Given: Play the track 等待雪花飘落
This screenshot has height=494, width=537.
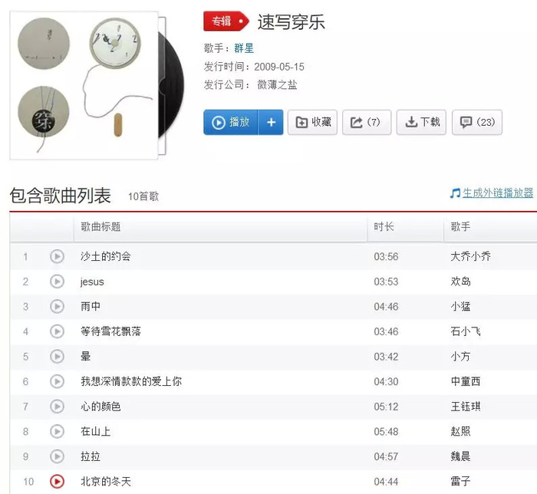Looking at the screenshot, I should (57, 331).
